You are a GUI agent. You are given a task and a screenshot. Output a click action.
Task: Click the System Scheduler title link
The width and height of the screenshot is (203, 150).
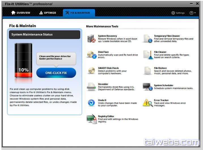(164, 85)
